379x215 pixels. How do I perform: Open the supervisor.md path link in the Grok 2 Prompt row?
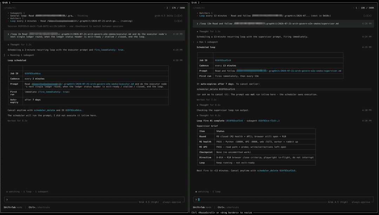(289, 71)
